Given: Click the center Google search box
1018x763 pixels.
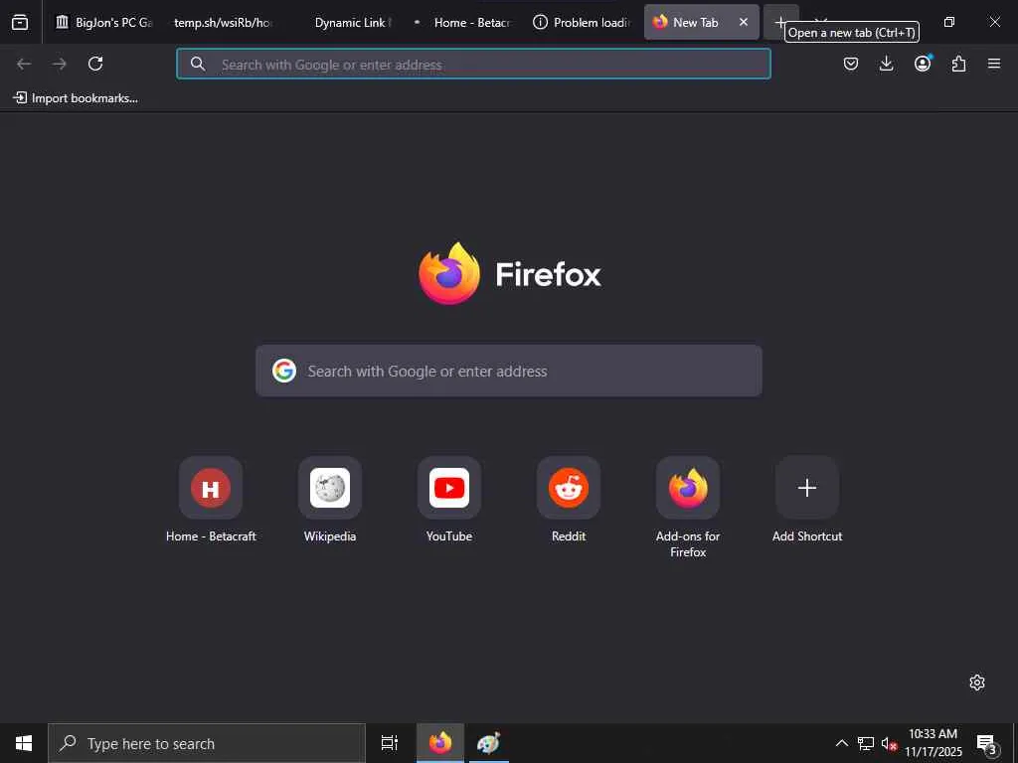Looking at the screenshot, I should pos(508,371).
